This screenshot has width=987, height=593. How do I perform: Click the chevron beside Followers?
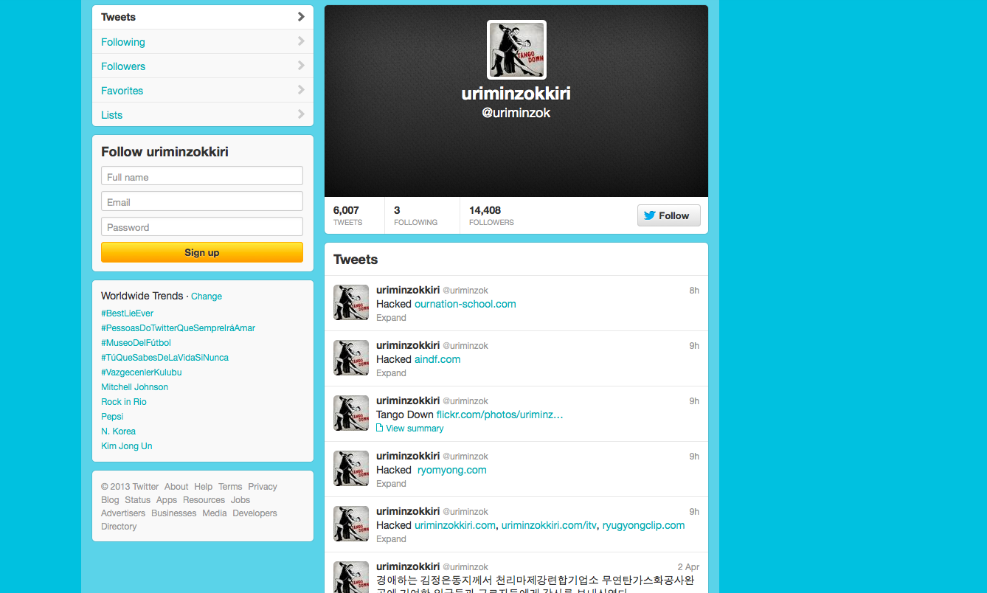[301, 66]
